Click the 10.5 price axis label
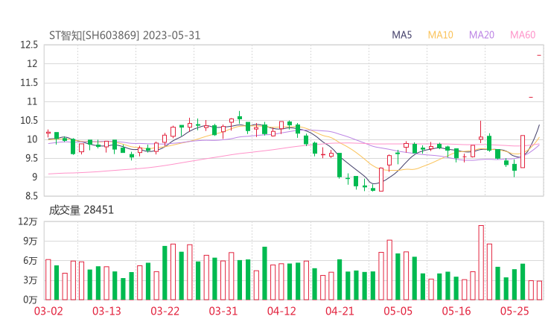This screenshot has height=328, width=551. 29,120
